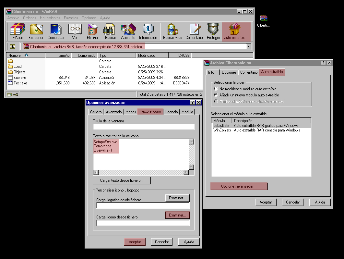Sort file list by Modificado column

[152, 55]
